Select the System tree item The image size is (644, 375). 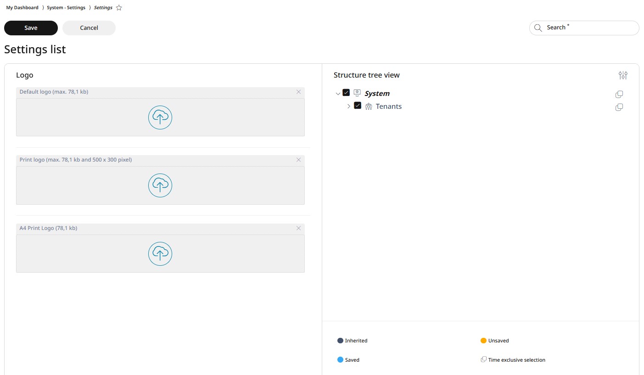point(377,94)
